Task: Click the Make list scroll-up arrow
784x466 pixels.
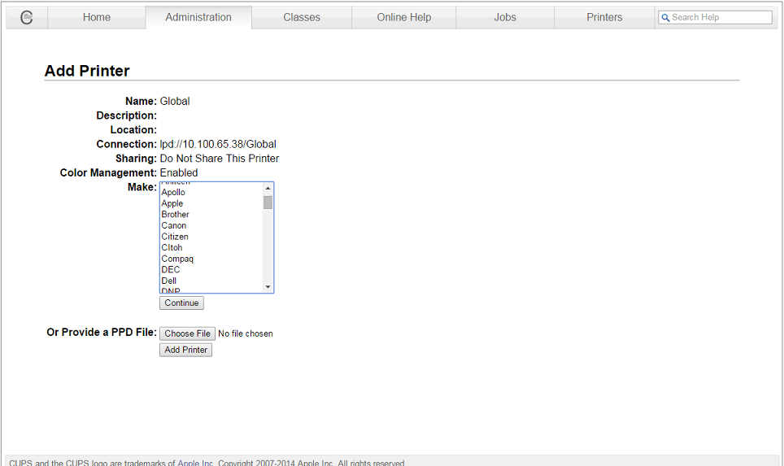Action: click(268, 188)
